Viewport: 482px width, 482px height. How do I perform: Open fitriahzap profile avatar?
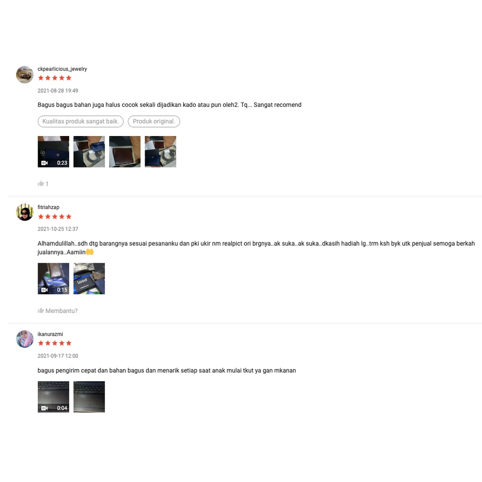coord(24,212)
